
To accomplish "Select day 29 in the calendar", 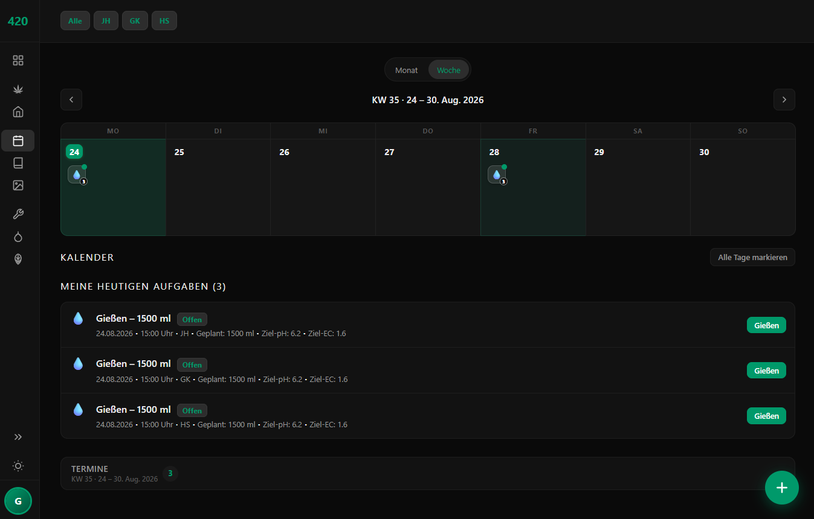I will pos(638,187).
